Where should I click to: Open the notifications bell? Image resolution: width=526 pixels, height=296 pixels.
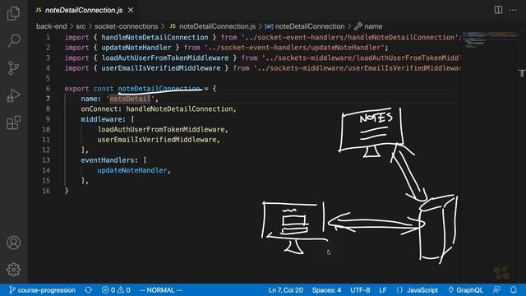click(x=514, y=290)
